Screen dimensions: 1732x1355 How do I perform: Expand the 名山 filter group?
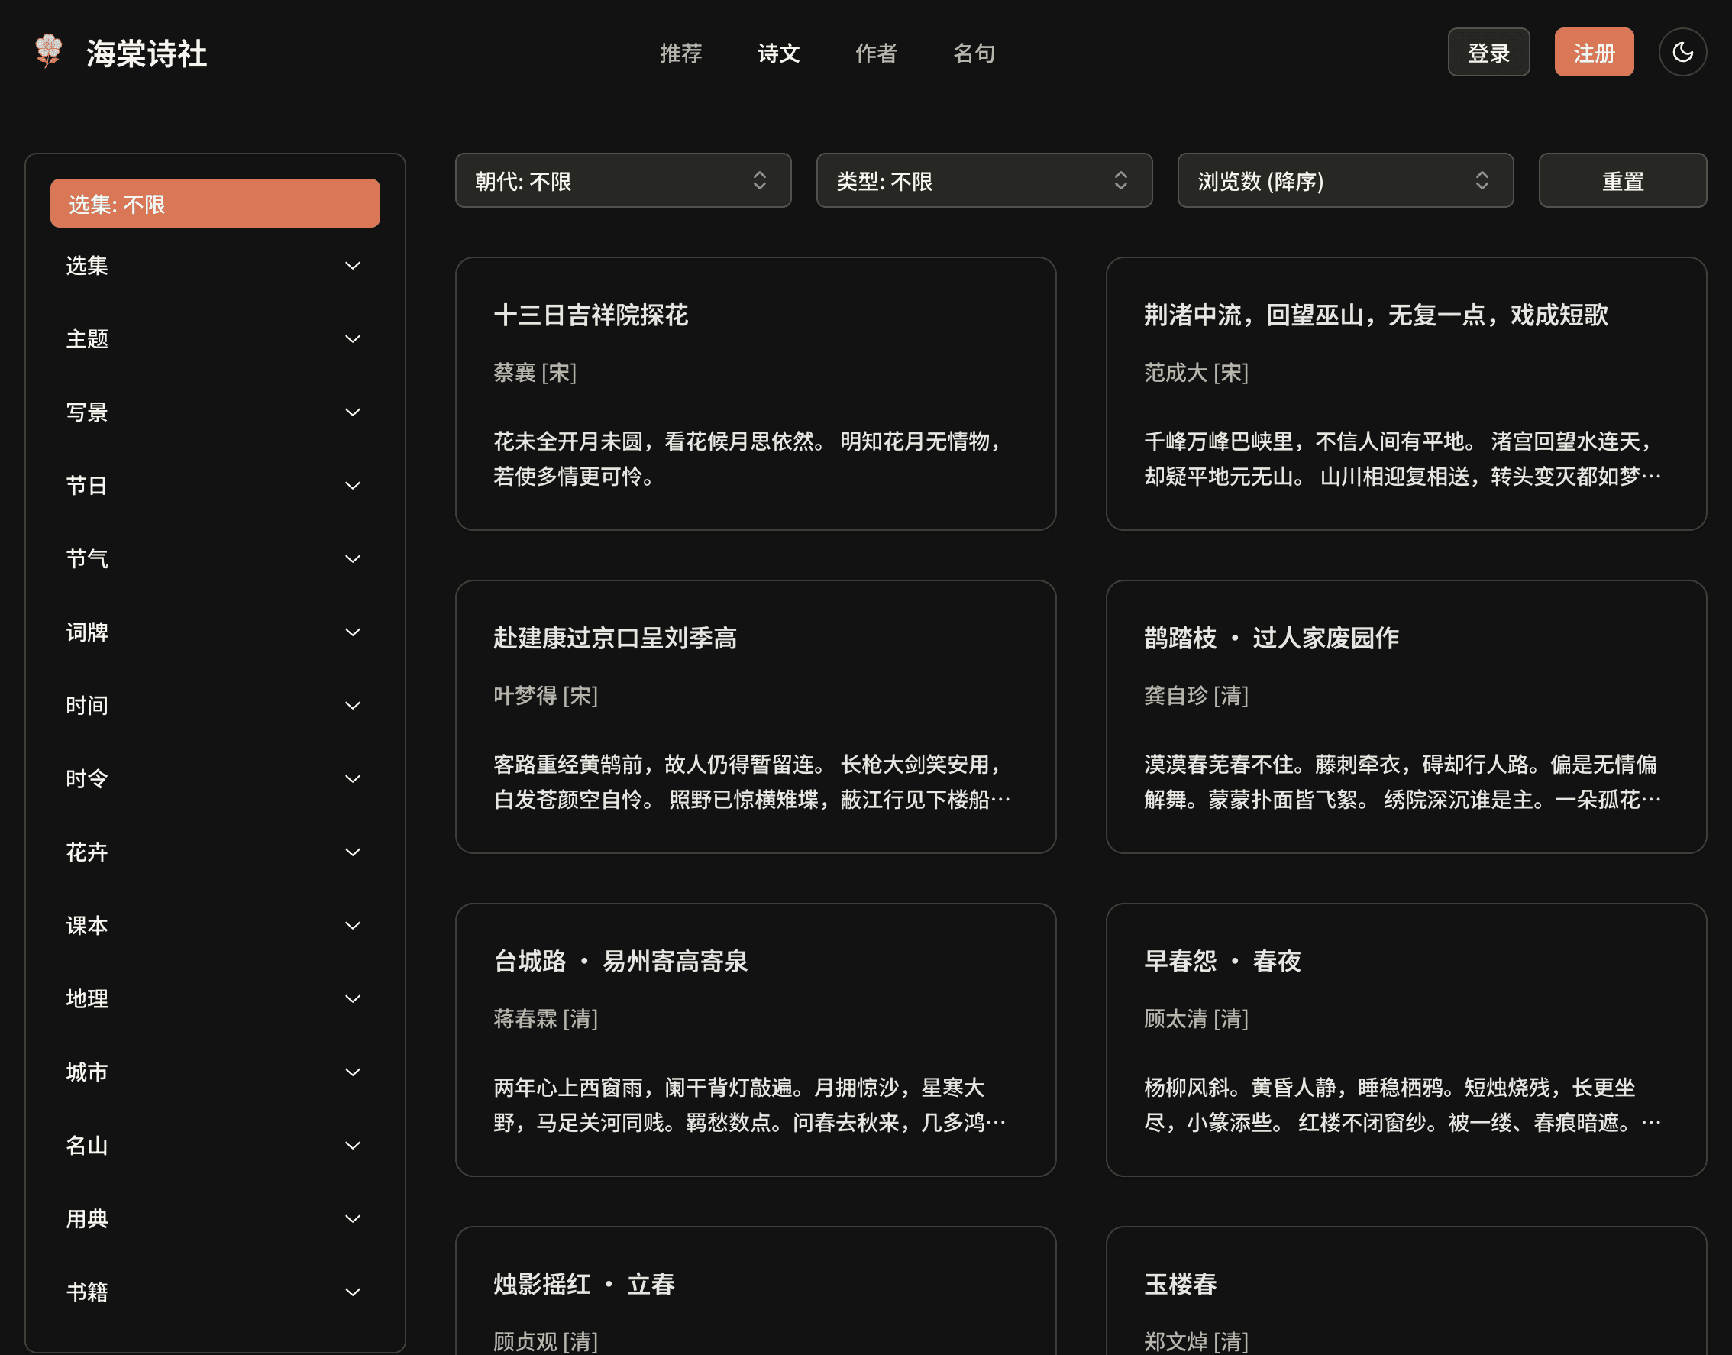[x=214, y=1145]
